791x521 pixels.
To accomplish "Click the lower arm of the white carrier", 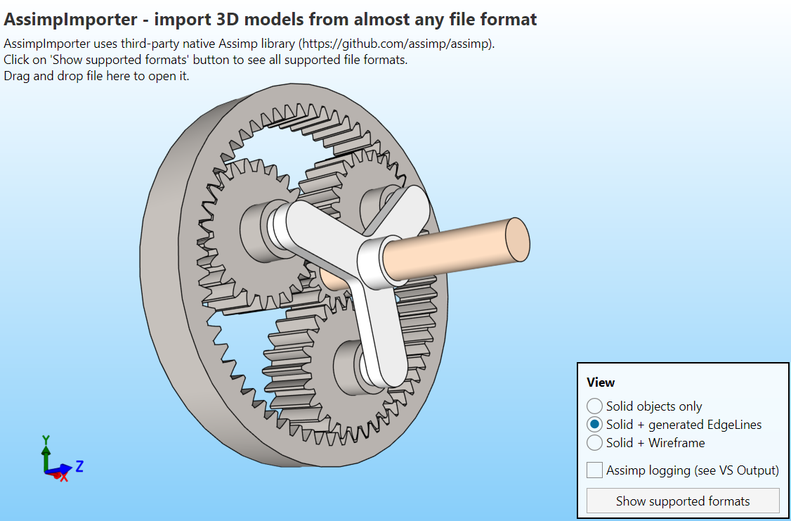I will (383, 337).
